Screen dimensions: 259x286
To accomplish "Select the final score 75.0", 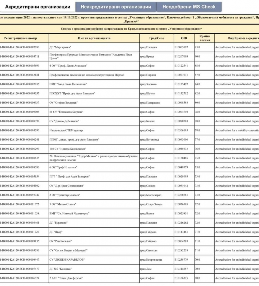I will tap(197, 158).
